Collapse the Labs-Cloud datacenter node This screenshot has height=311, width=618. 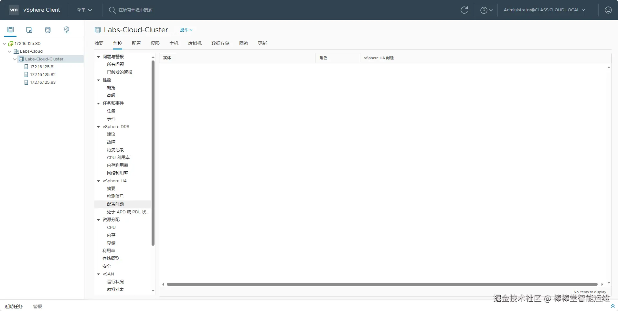[10, 51]
